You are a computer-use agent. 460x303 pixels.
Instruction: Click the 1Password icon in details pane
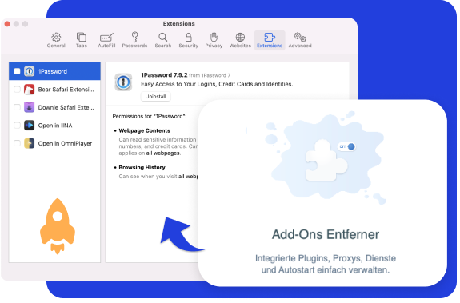point(123,82)
